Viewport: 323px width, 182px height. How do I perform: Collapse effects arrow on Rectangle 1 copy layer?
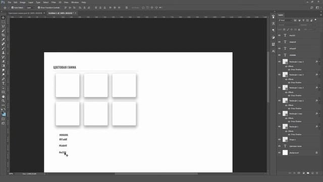pyautogui.click(x=319, y=114)
